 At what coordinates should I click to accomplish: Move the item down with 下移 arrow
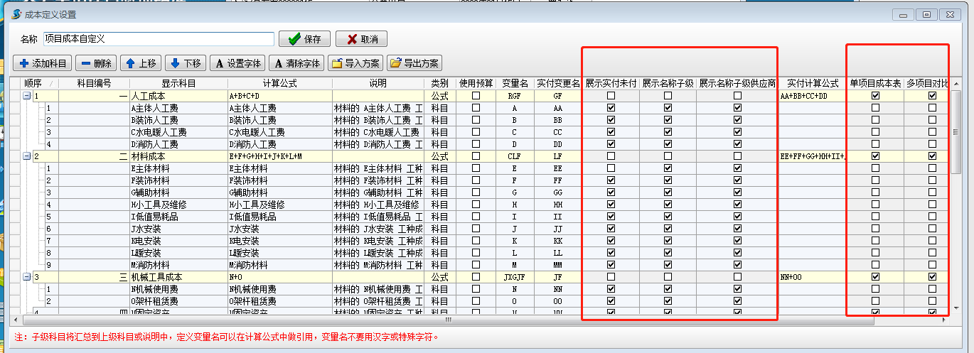pos(175,63)
